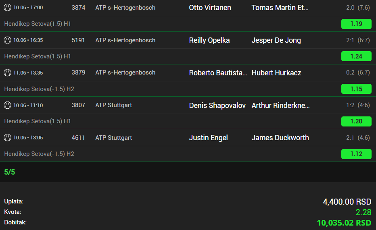Click the 5/5 winning selections counter
Viewport: 376px width, 230px height.
(10, 172)
